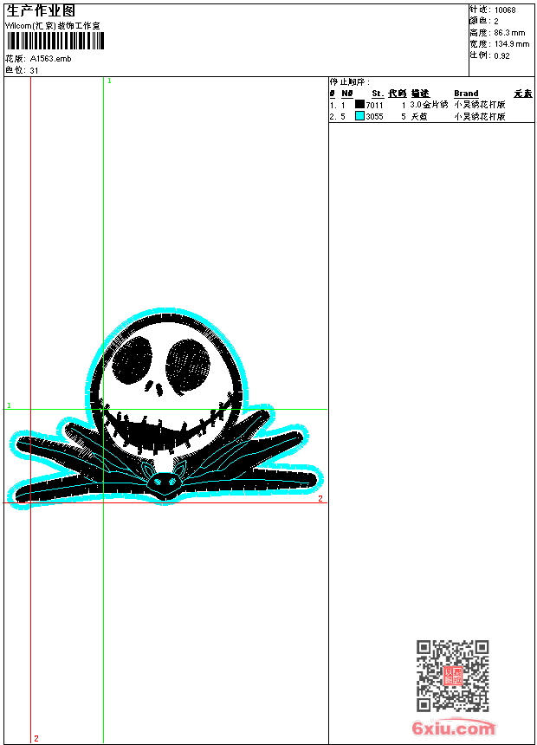
Task: Click the Wilcom studio name line
Action: (53, 26)
